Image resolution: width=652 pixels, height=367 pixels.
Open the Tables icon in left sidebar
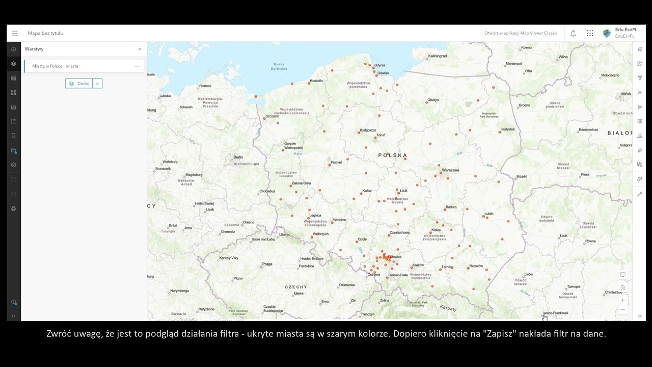pos(14,78)
